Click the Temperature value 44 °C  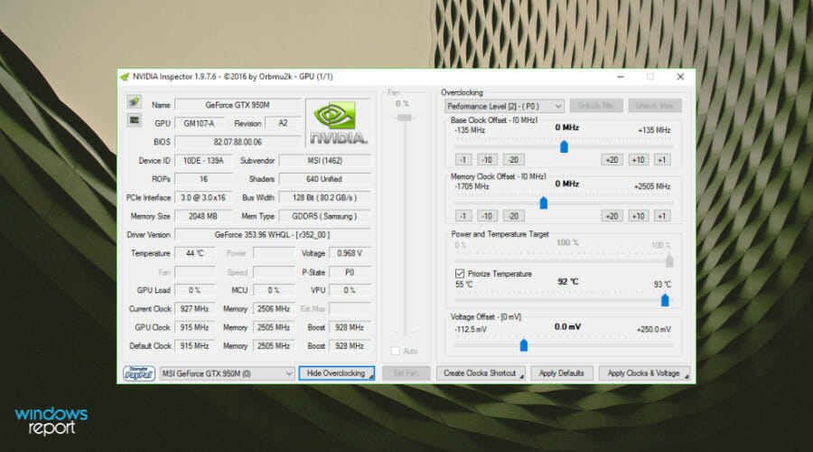tap(195, 253)
